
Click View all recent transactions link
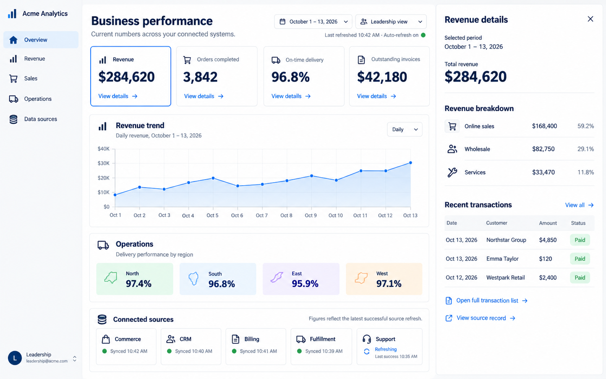[x=579, y=205]
